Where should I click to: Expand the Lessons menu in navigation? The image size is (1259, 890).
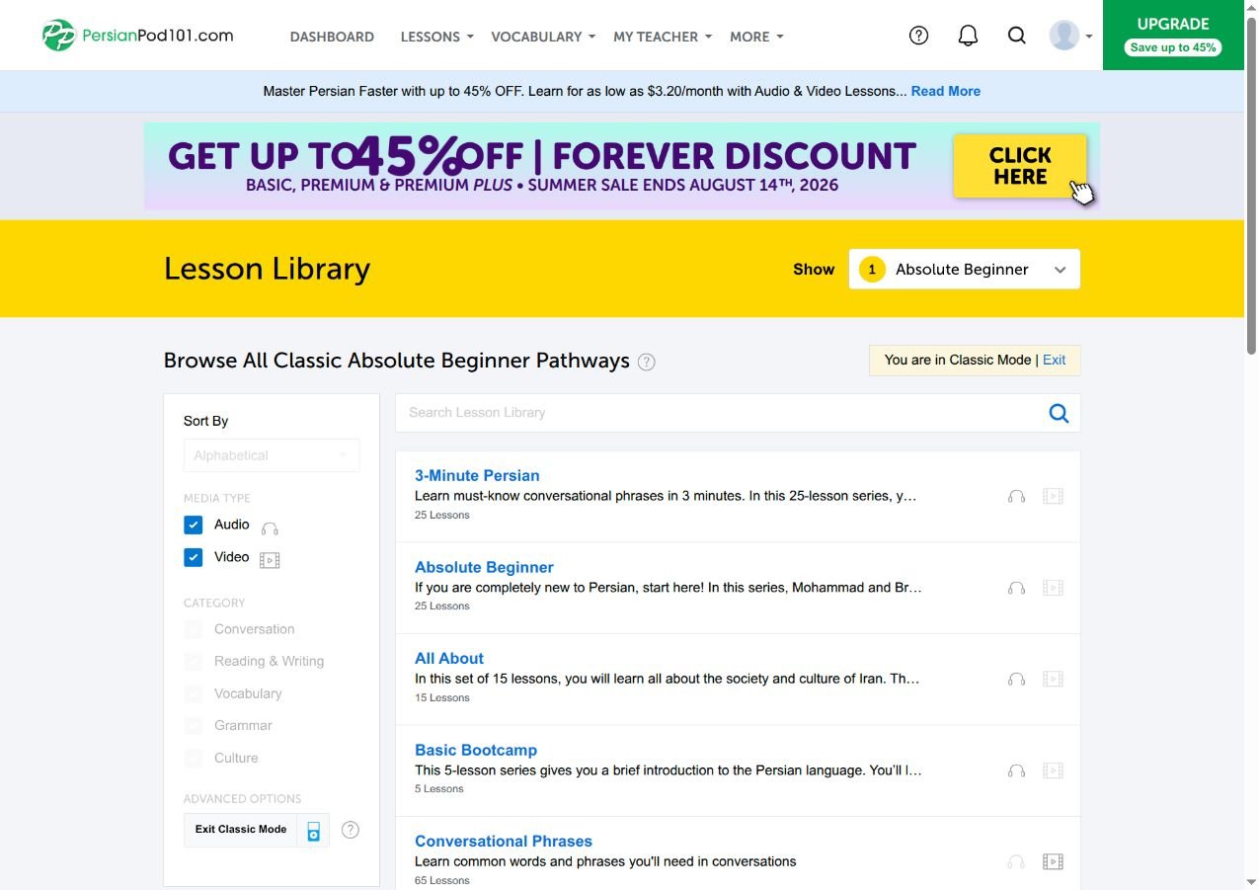pyautogui.click(x=436, y=37)
